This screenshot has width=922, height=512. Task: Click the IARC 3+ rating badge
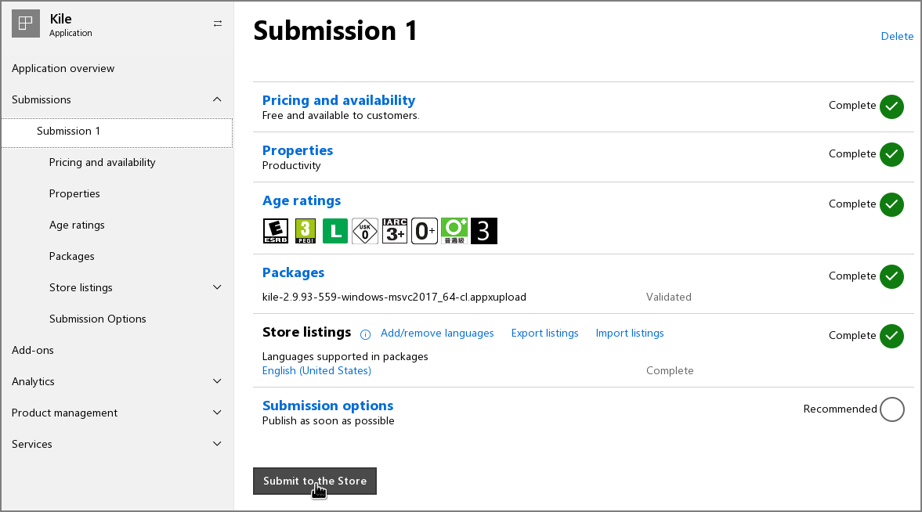click(x=395, y=231)
